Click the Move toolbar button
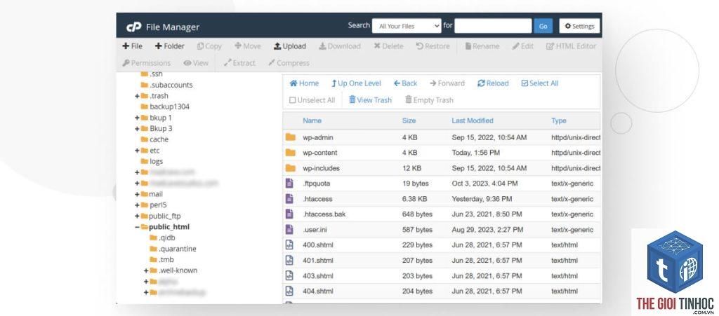Image resolution: width=719 pixels, height=316 pixels. (x=248, y=46)
